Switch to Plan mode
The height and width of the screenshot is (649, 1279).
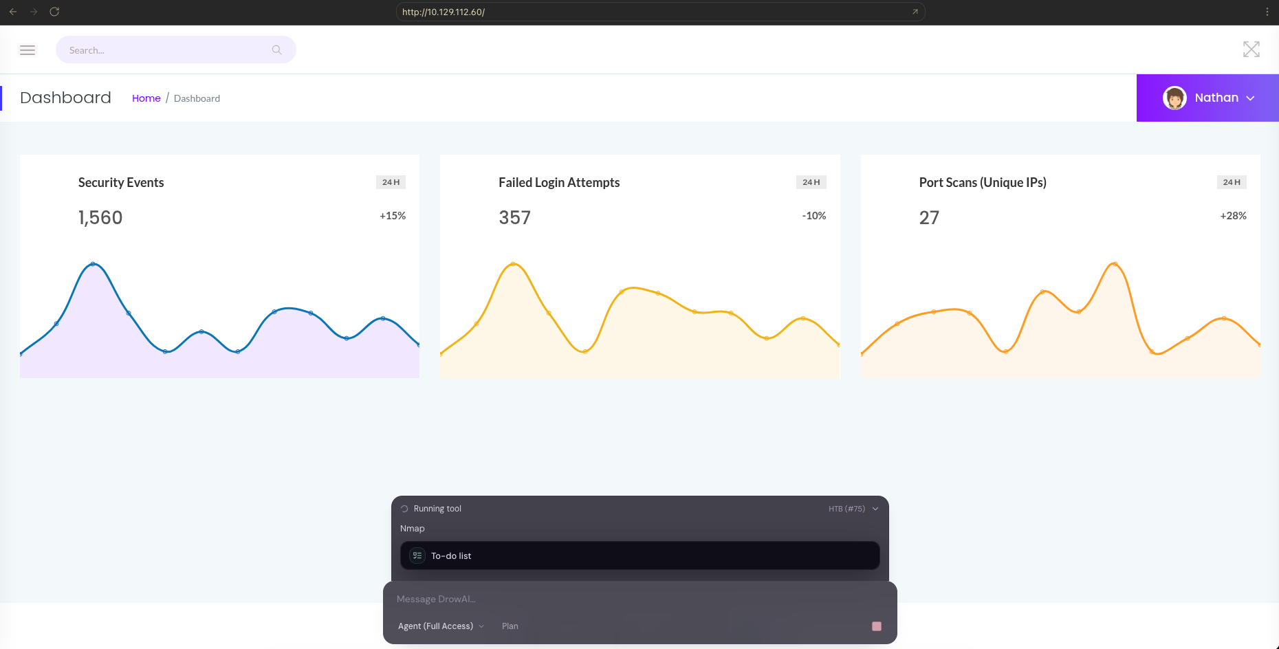510,626
